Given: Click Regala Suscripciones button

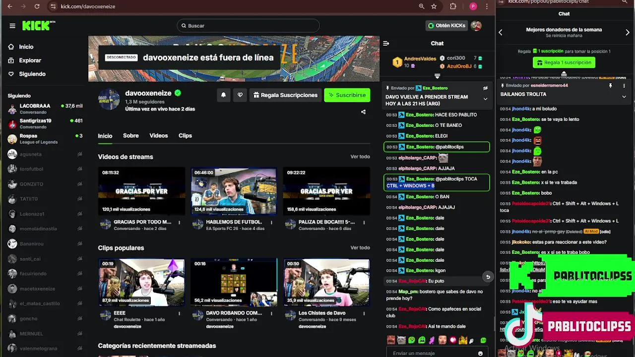Looking at the screenshot, I should pyautogui.click(x=285, y=95).
